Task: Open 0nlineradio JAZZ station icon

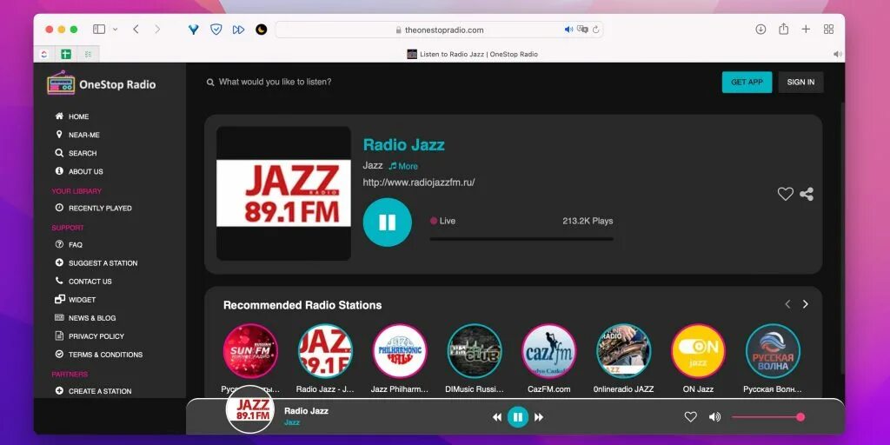Action: pyautogui.click(x=624, y=351)
